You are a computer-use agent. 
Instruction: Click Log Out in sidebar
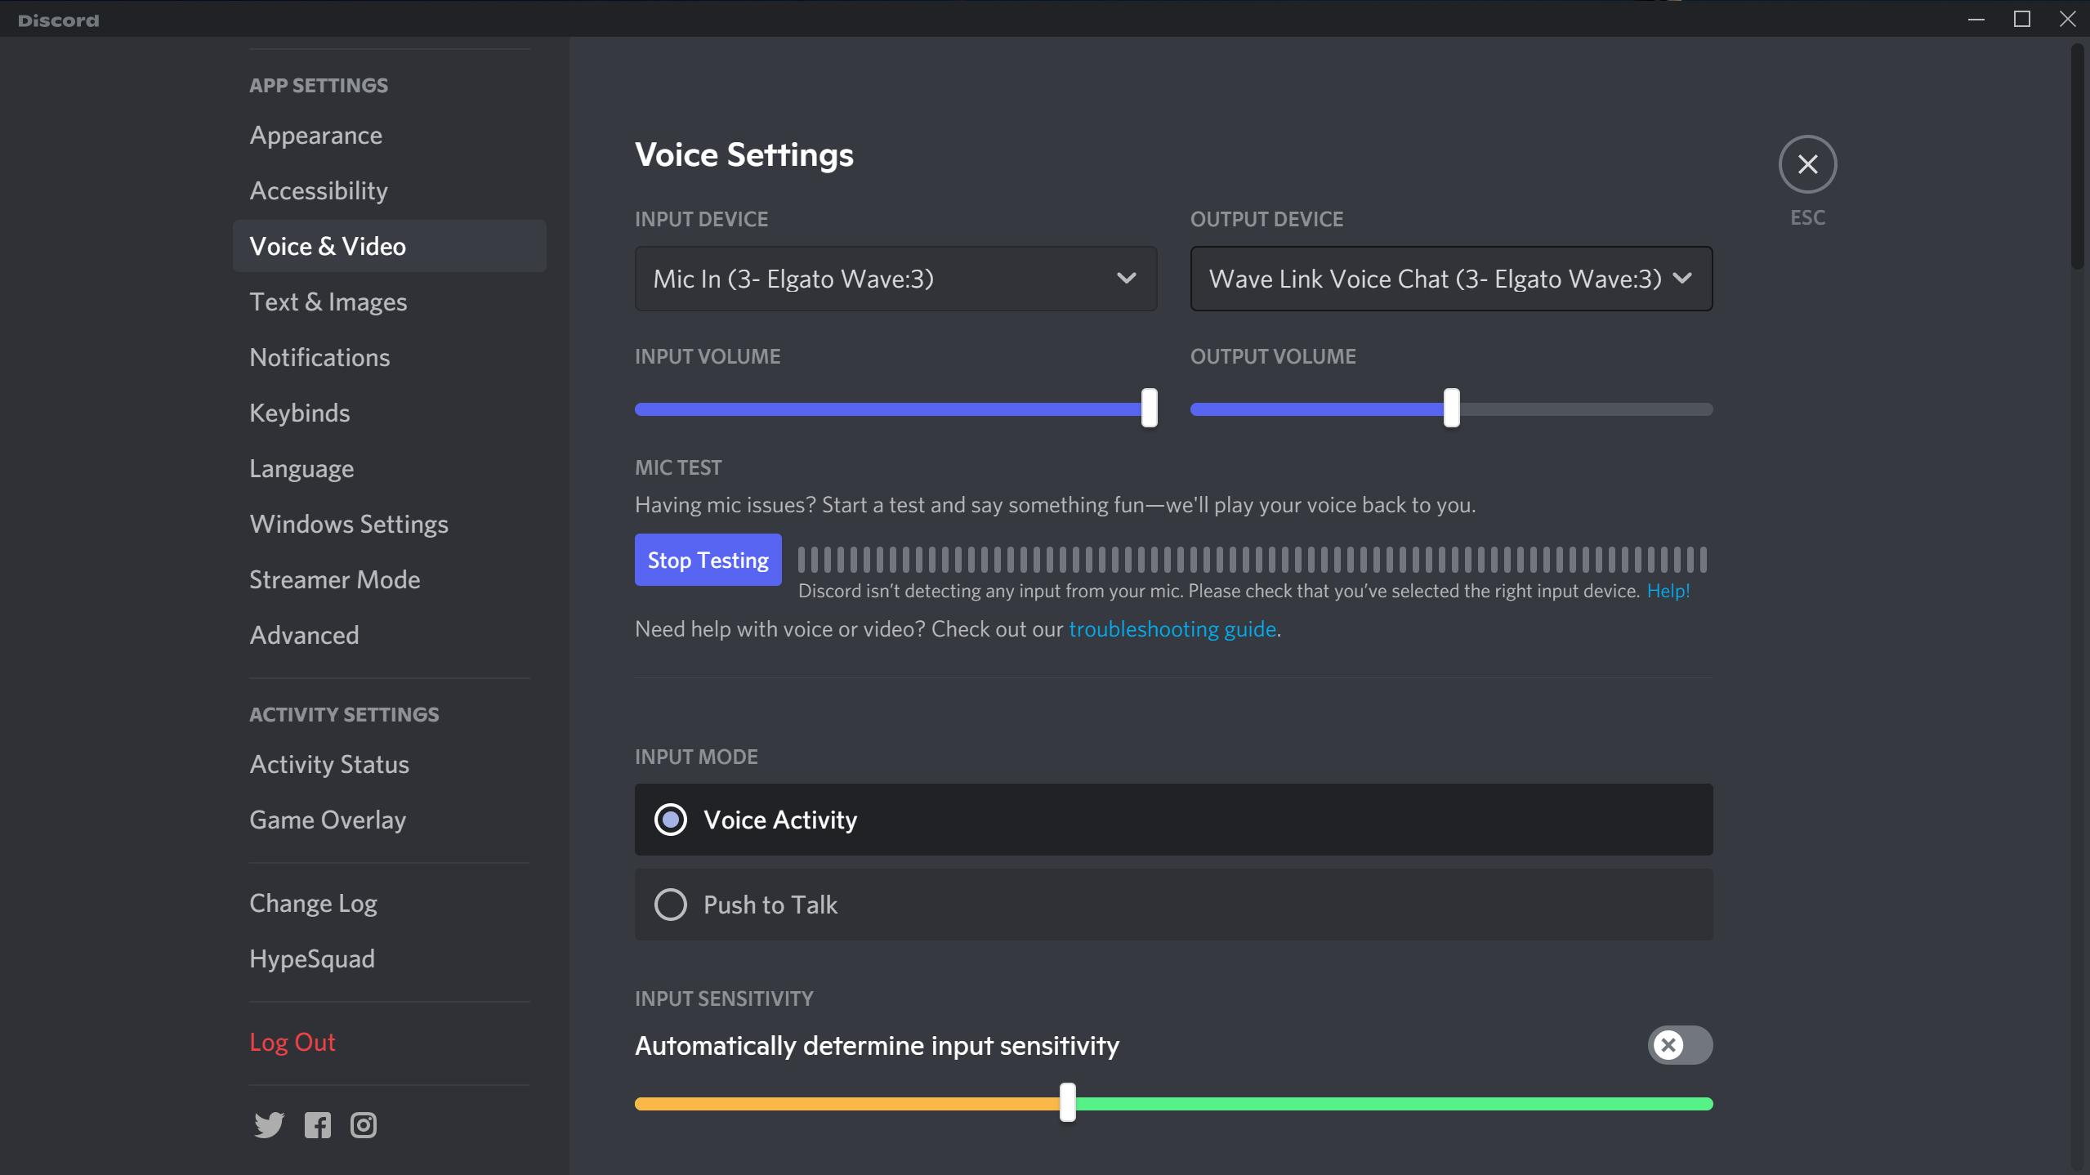coord(292,1042)
